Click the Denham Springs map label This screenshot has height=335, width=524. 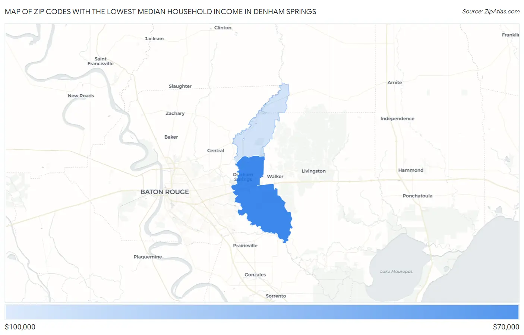pyautogui.click(x=243, y=177)
